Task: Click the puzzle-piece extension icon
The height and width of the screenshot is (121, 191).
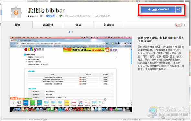Action: pos(17,12)
